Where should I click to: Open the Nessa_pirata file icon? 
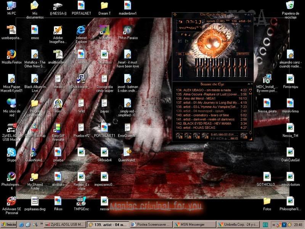267,106
